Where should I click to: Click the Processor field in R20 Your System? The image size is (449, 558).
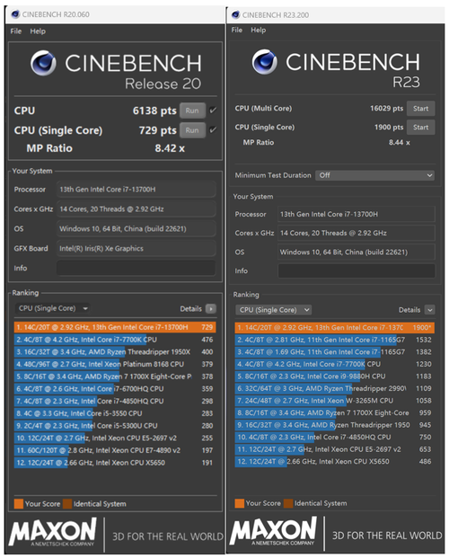(136, 190)
